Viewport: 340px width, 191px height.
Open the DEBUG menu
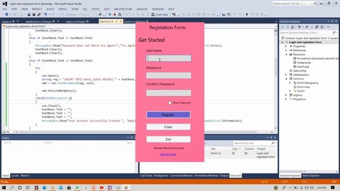pos(63,9)
